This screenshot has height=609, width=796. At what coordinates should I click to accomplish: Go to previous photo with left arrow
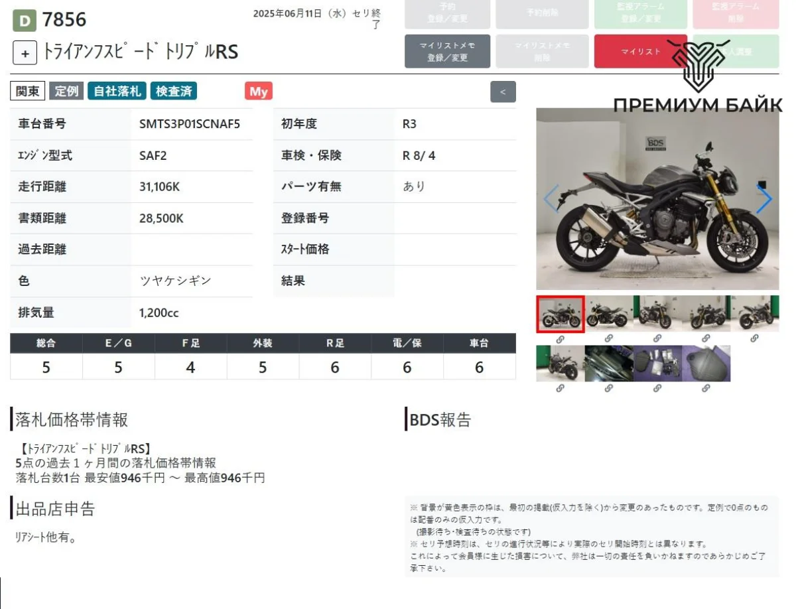(551, 199)
